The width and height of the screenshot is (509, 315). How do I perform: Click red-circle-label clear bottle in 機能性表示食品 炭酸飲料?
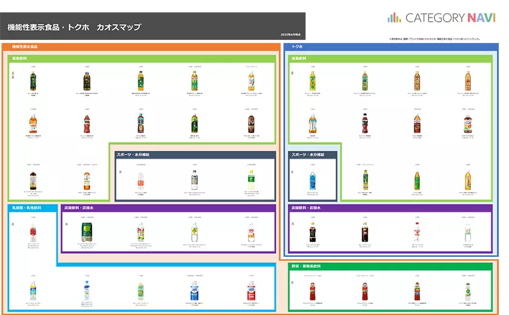251,233
